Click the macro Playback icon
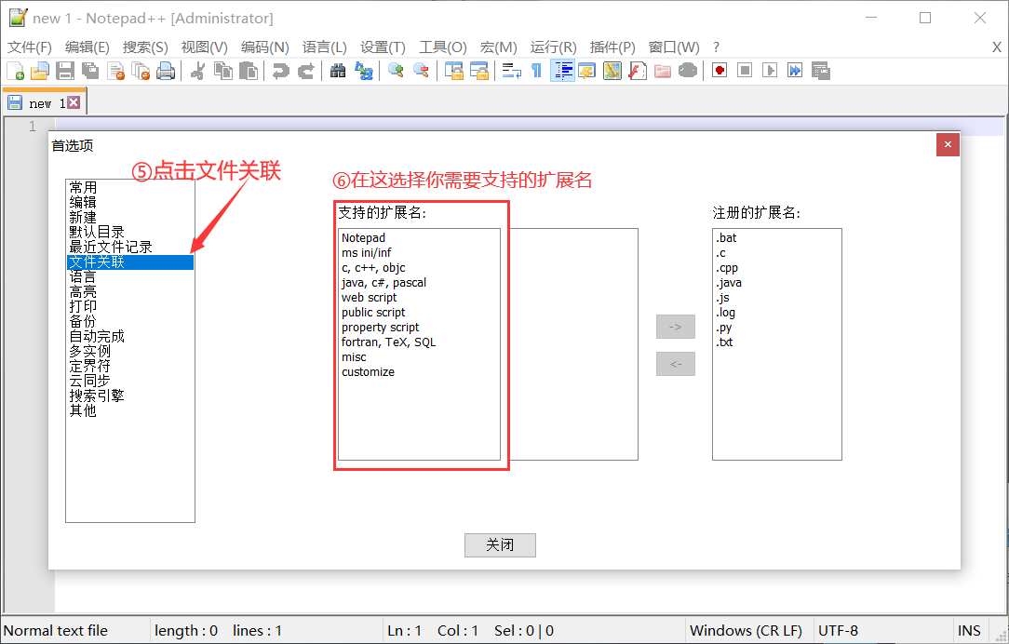Screen dimensions: 1009x644 click(x=770, y=71)
